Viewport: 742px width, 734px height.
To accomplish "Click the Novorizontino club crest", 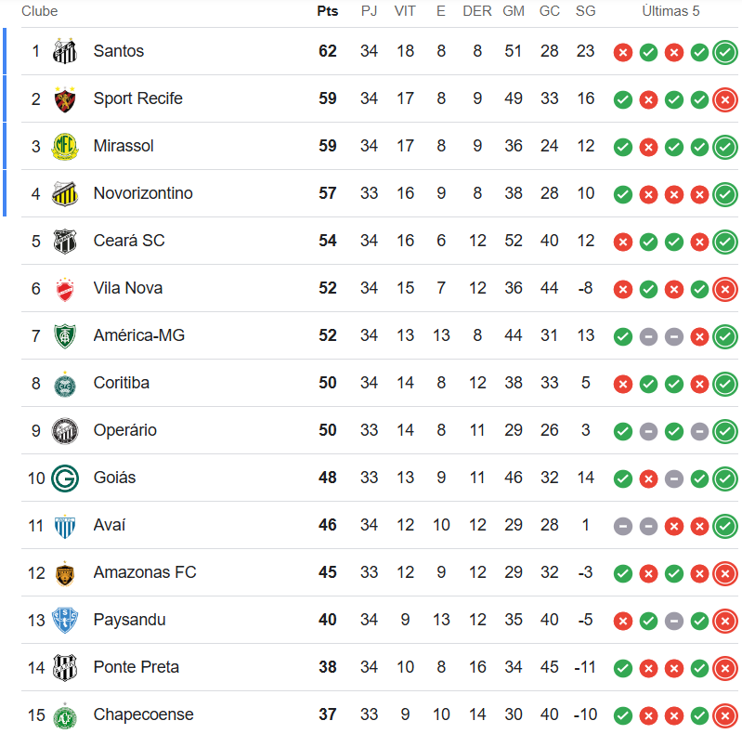I will click(64, 193).
